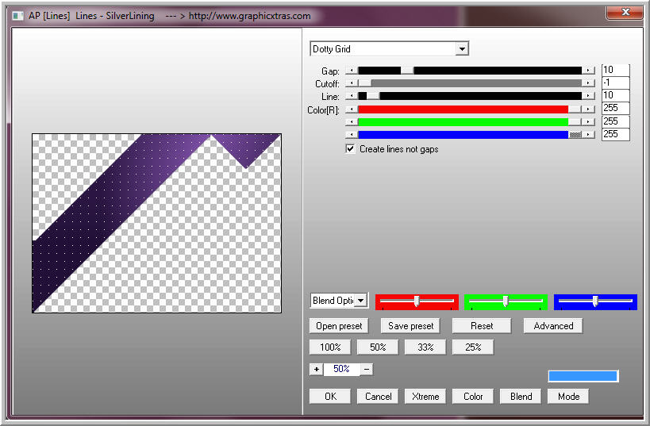The width and height of the screenshot is (650, 426).
Task: Click the blue color slider left arrow
Action: click(x=352, y=135)
